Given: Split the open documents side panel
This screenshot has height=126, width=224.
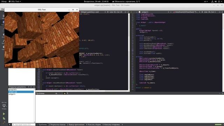Looking at the screenshot, I should (31, 87).
